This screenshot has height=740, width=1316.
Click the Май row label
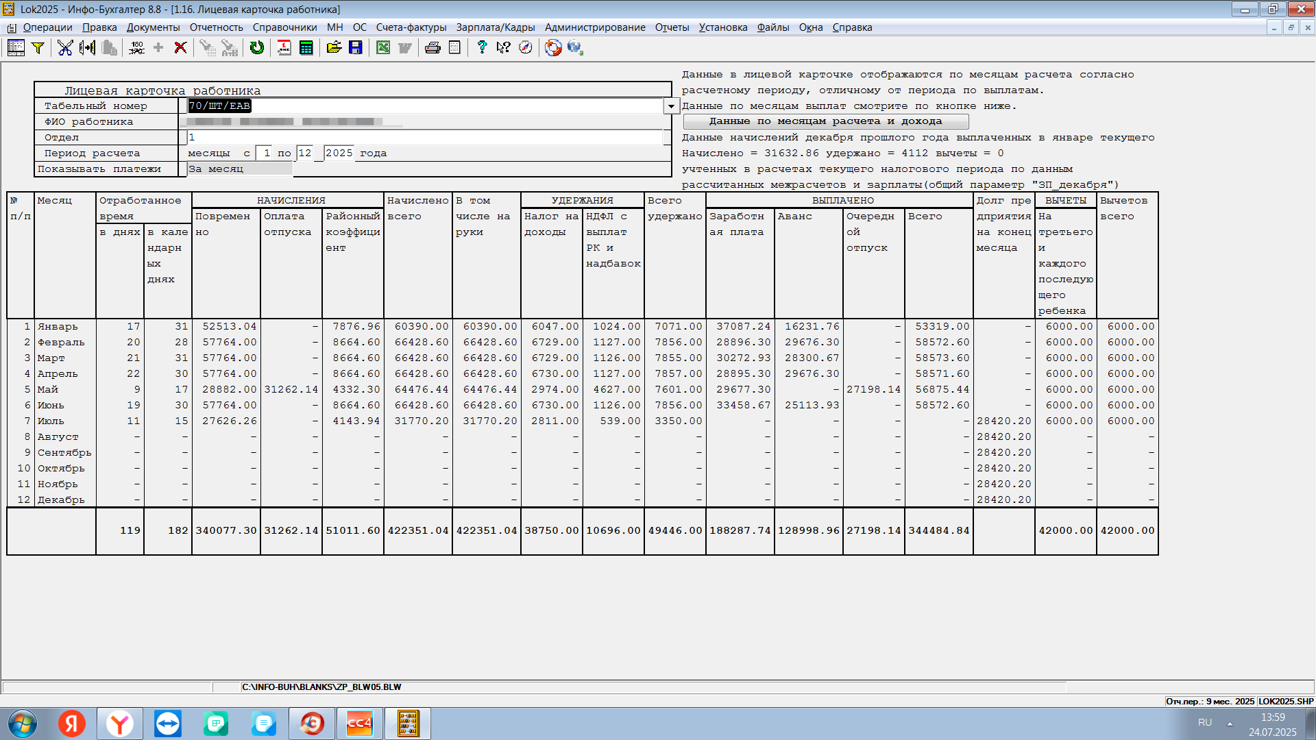click(x=48, y=389)
